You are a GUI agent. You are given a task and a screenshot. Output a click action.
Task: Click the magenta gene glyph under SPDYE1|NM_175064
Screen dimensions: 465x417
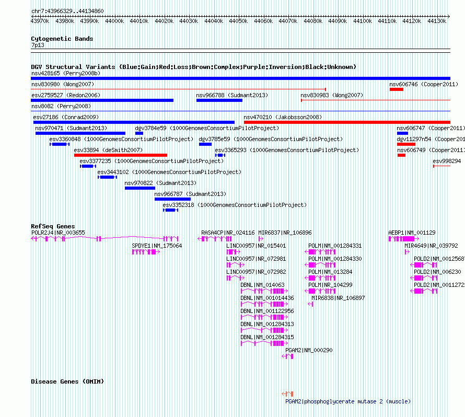pyautogui.click(x=146, y=252)
